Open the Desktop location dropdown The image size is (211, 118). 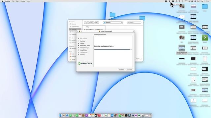point(113,23)
